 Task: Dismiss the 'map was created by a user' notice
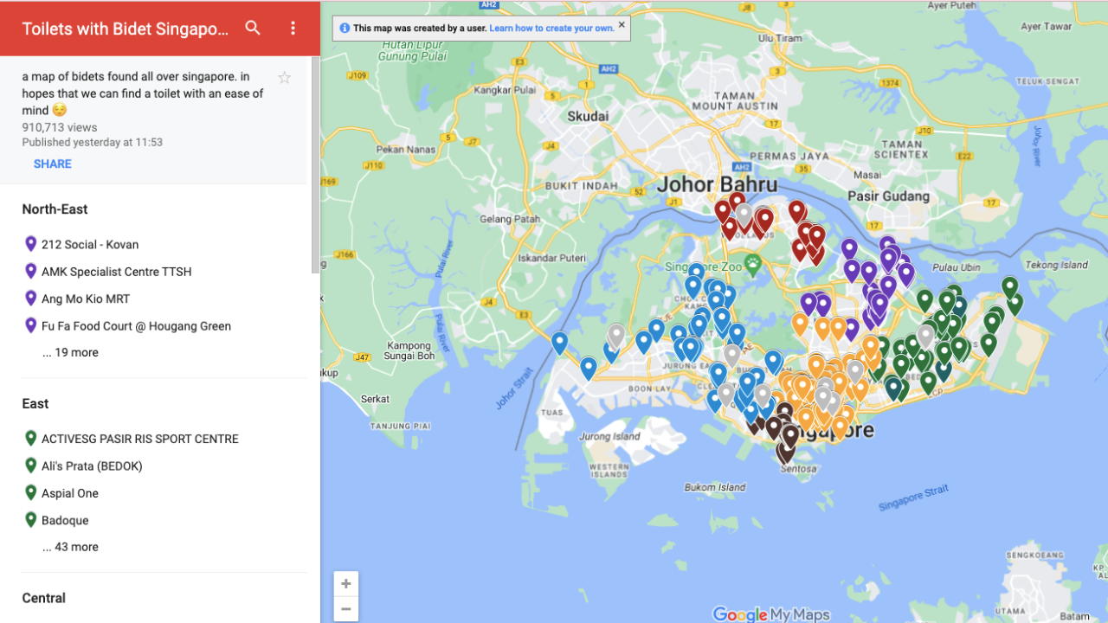pos(622,25)
